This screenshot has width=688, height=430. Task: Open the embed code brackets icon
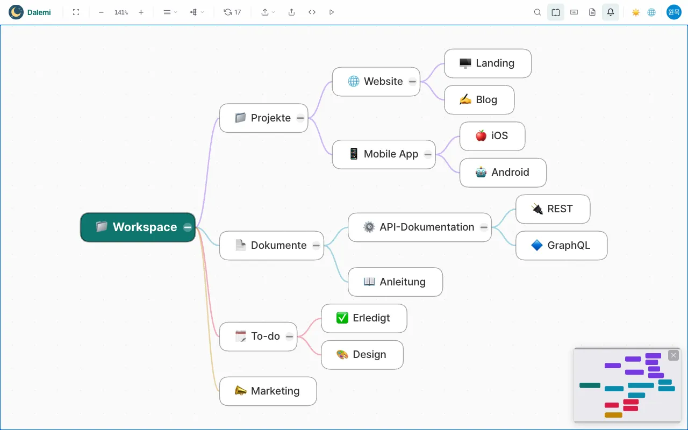click(x=312, y=12)
